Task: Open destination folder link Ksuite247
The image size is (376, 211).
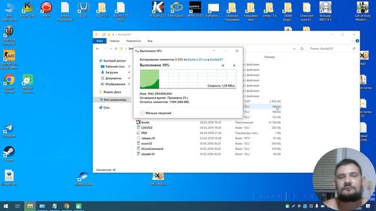Action: pyautogui.click(x=216, y=59)
